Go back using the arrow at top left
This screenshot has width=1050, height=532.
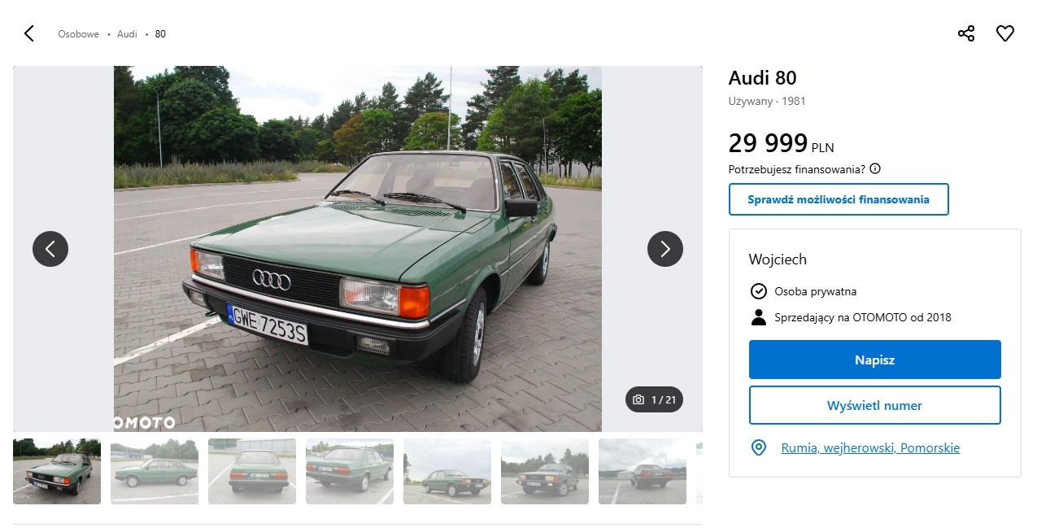pyautogui.click(x=28, y=33)
